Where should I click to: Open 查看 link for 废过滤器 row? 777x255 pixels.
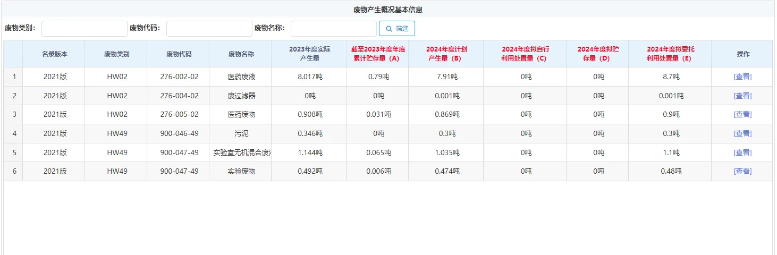[742, 96]
